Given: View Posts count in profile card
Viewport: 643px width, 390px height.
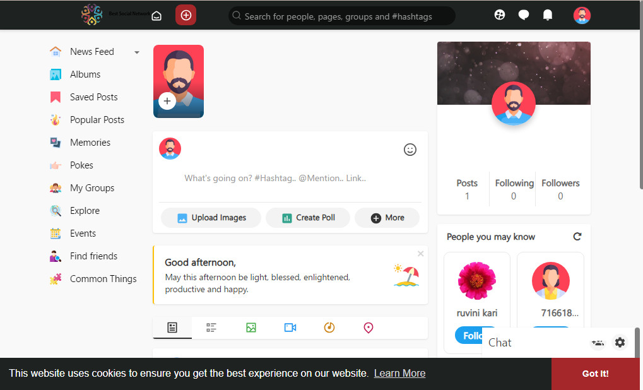Looking at the screenshot, I should (467, 189).
